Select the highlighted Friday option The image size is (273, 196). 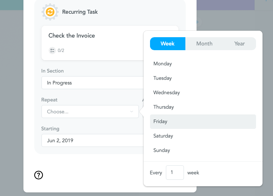tap(203, 122)
